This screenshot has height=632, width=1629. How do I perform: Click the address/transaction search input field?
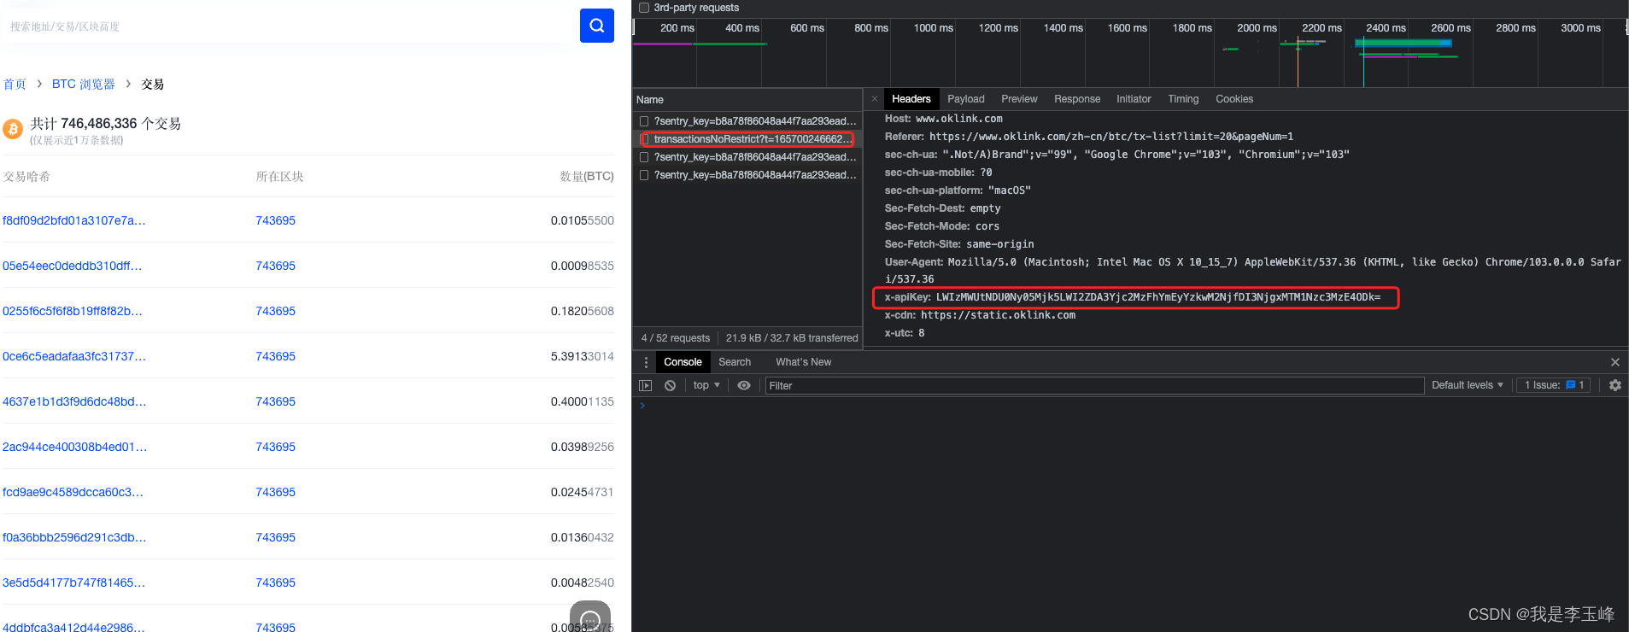point(289,26)
